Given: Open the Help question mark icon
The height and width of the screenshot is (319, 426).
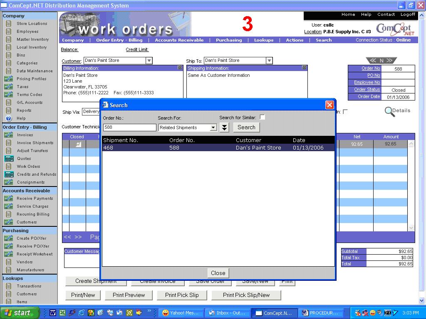Looking at the screenshot, I should 8,118.
